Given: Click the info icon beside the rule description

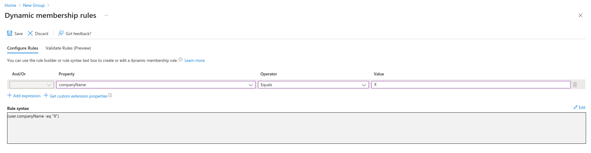Looking at the screenshot, I should pyautogui.click(x=180, y=60).
